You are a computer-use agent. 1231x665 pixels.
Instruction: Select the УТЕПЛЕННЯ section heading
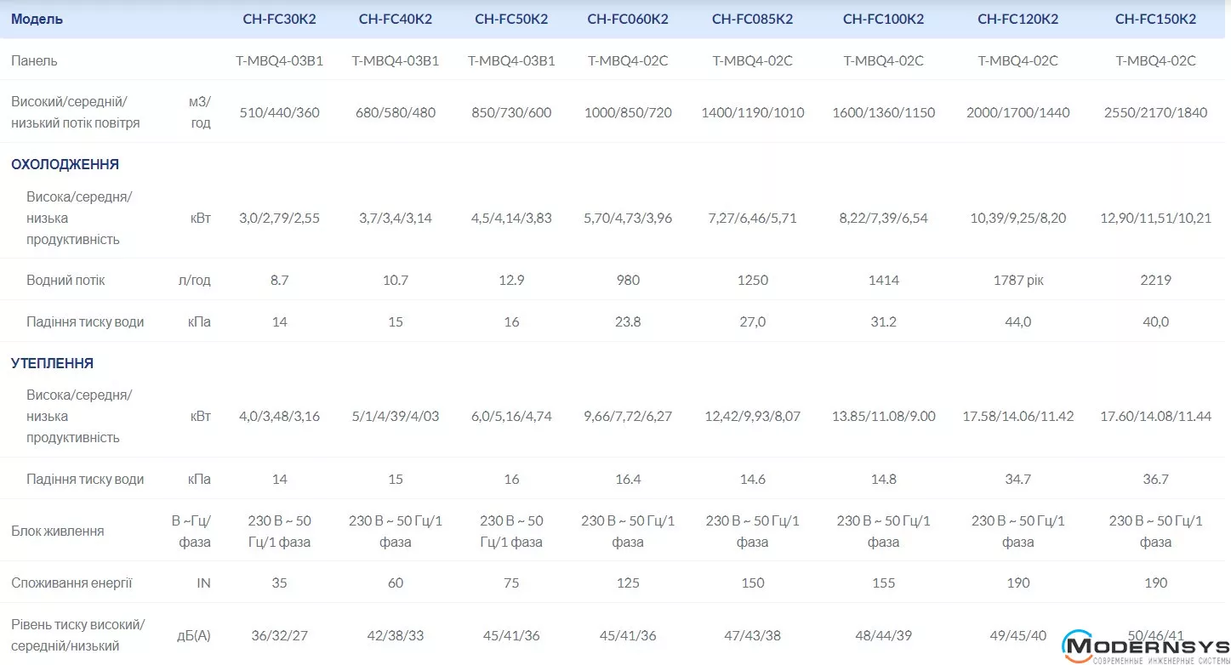tap(52, 363)
